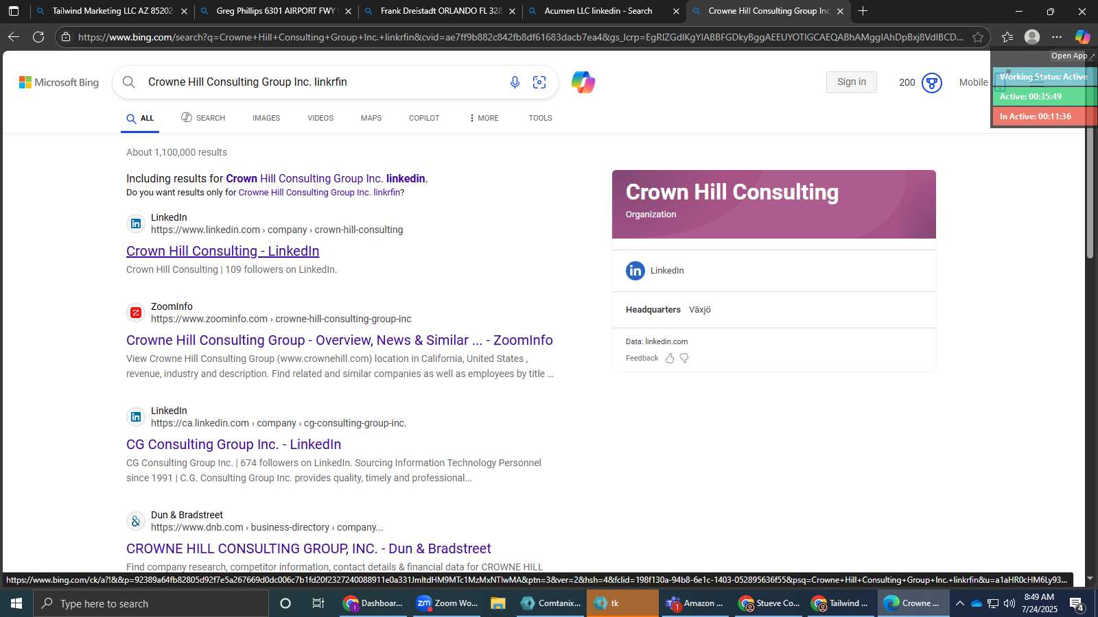
Task: Open Crowne Hill Consulting Group ZoomInfo result
Action: (340, 340)
